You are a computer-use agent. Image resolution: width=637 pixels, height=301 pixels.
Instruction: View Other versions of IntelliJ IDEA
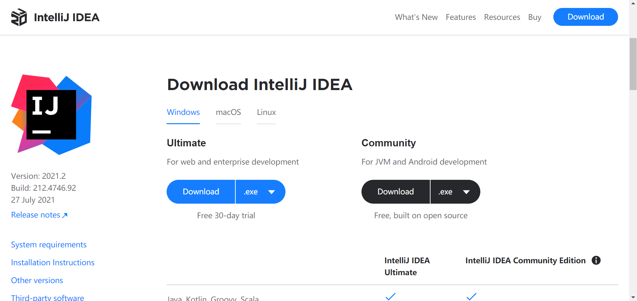[x=37, y=280]
